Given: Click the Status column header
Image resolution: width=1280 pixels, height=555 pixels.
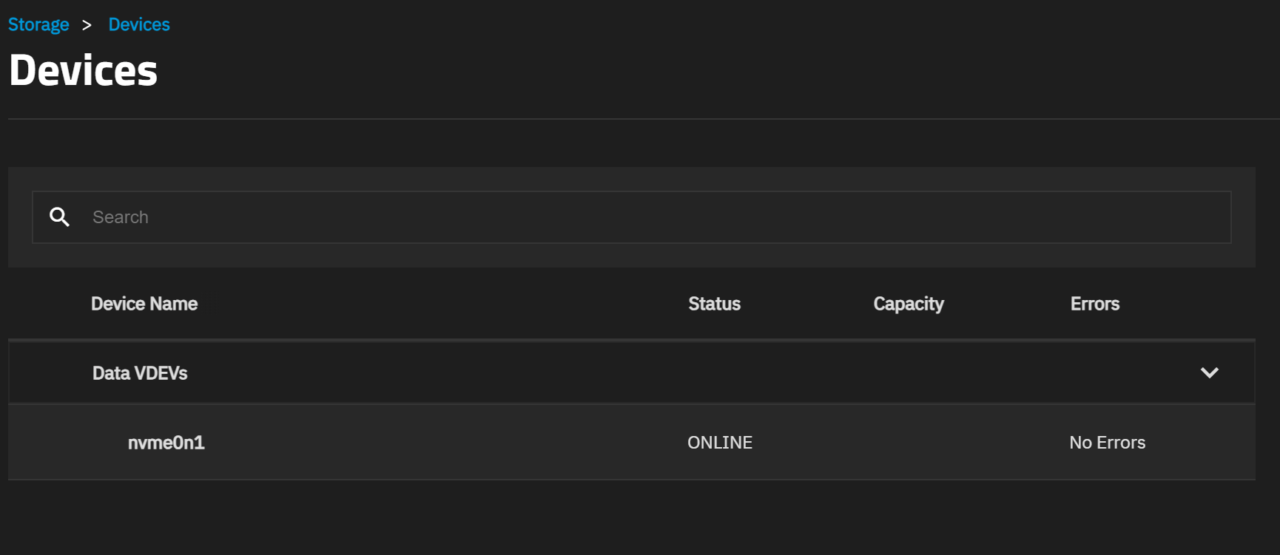Looking at the screenshot, I should click(714, 304).
